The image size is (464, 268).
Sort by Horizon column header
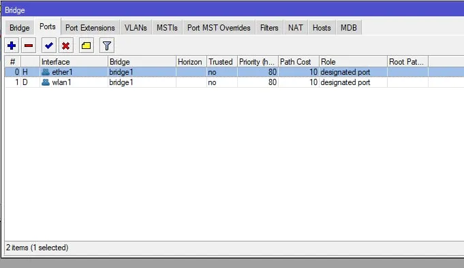pos(191,62)
